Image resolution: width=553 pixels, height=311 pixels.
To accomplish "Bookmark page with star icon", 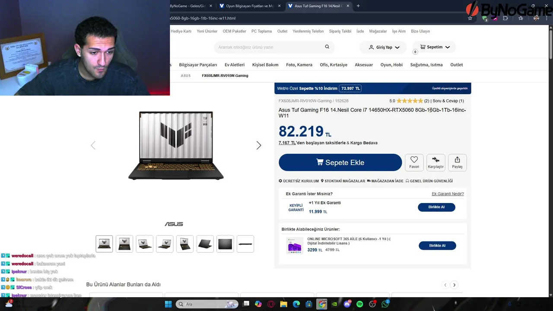I will point(470,18).
